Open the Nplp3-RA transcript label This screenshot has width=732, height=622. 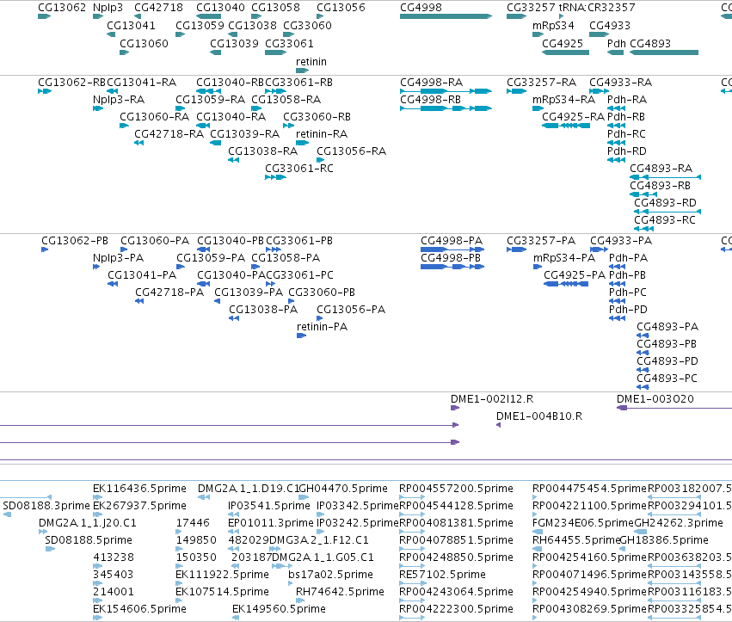[119, 100]
